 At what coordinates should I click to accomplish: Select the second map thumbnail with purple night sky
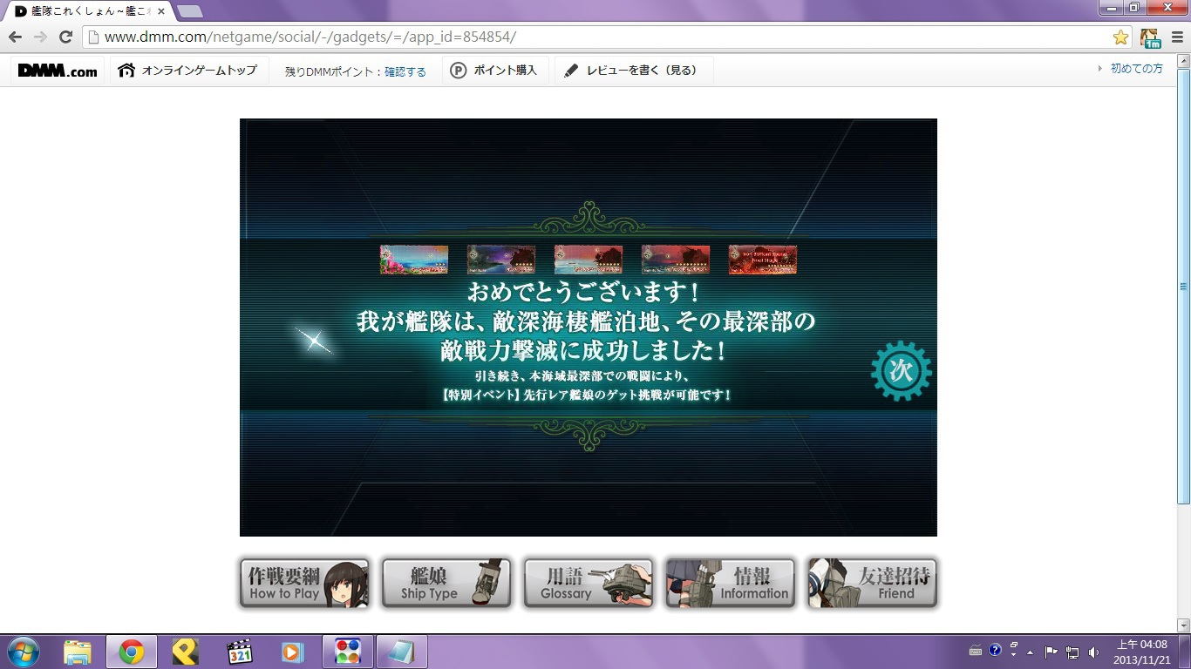(x=501, y=260)
